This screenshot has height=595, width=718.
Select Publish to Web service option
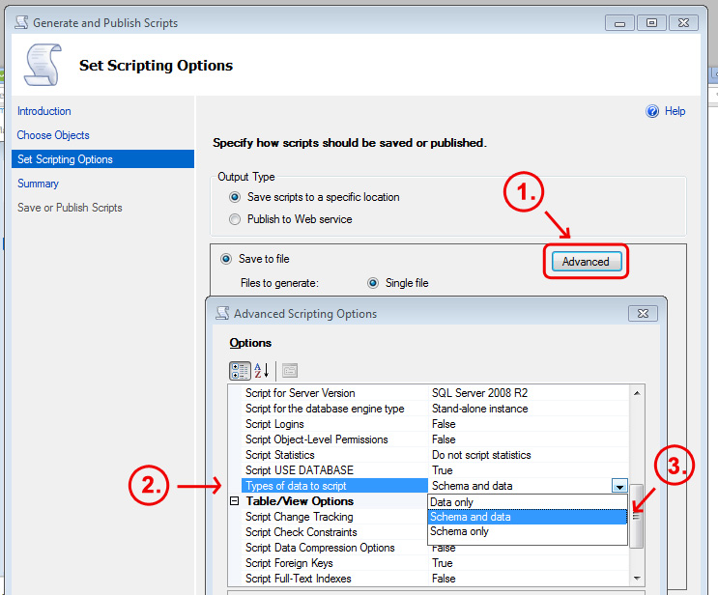pyautogui.click(x=235, y=219)
